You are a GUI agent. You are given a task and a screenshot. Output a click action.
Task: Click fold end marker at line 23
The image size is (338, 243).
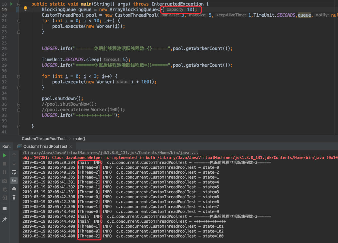[19, 32]
